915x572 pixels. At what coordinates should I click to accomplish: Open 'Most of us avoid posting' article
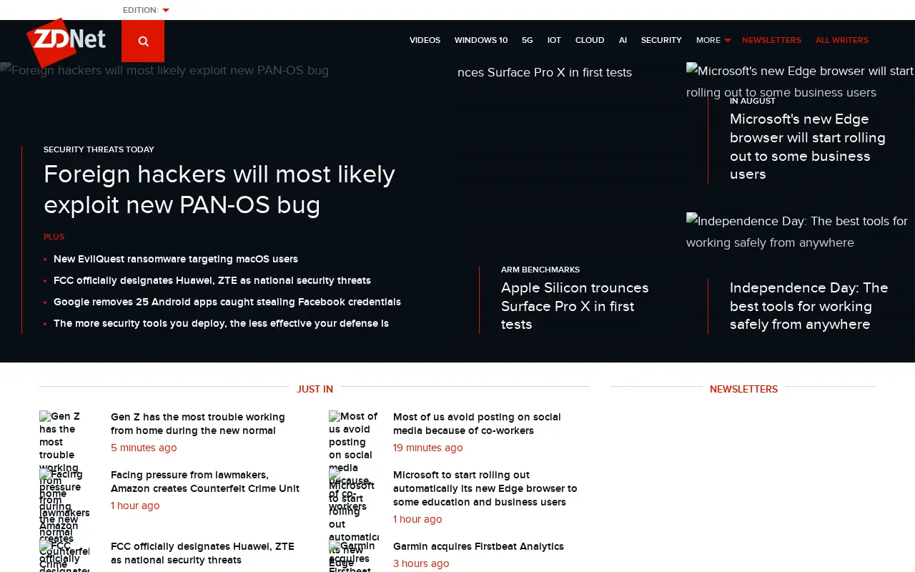point(477,424)
